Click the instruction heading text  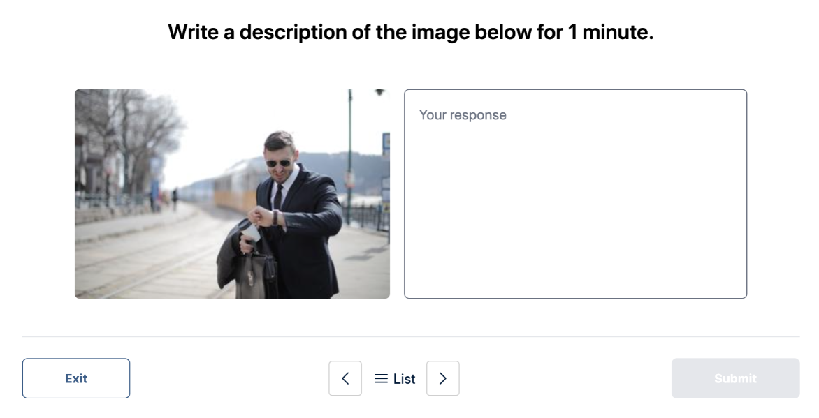coord(410,32)
